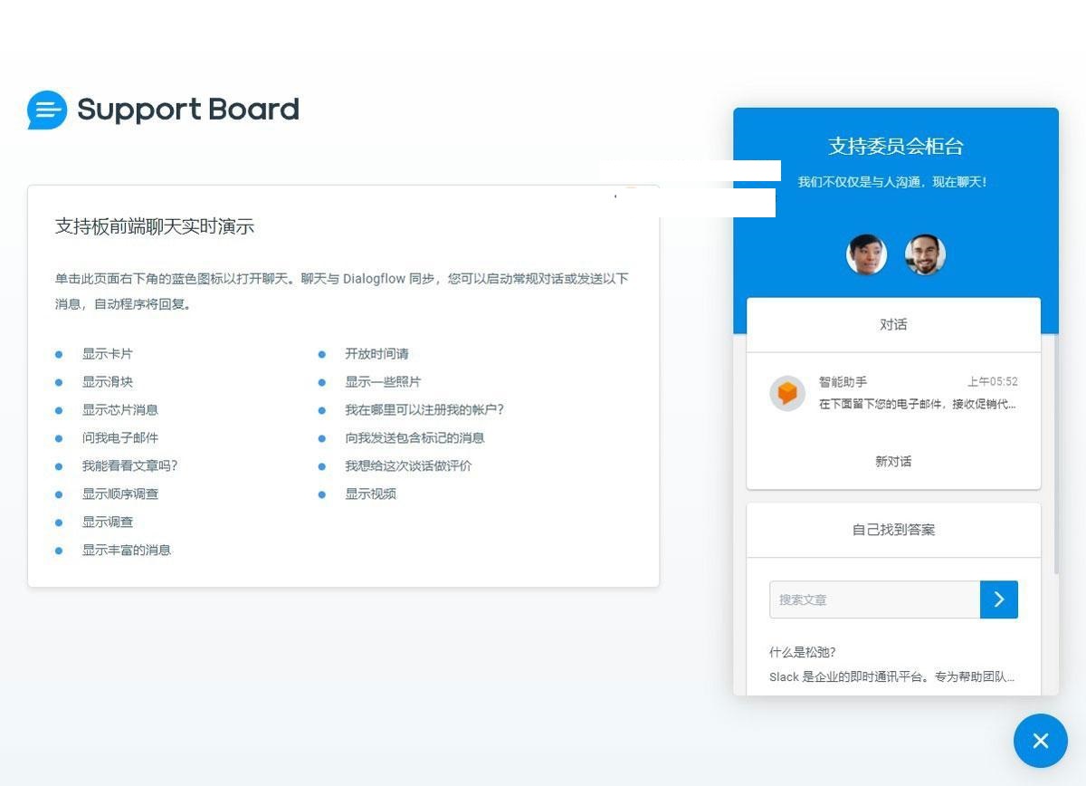Viewport: 1086px width, 786px height.
Task: Click the bearded agent profile picture
Action: [x=925, y=254]
